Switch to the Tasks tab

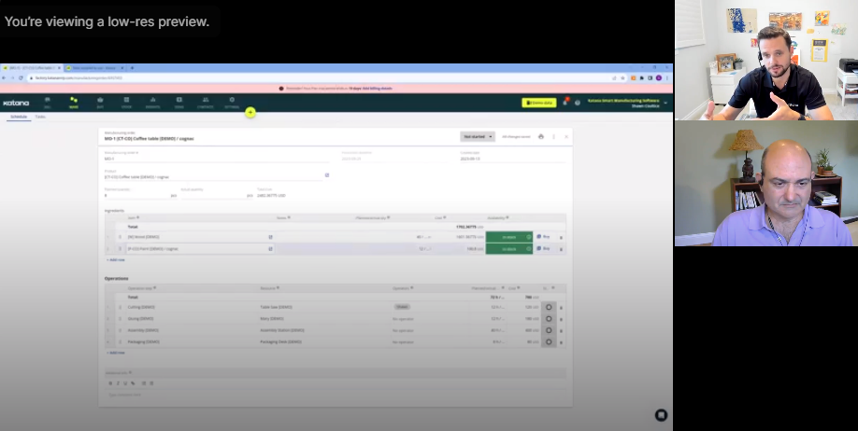(x=40, y=117)
